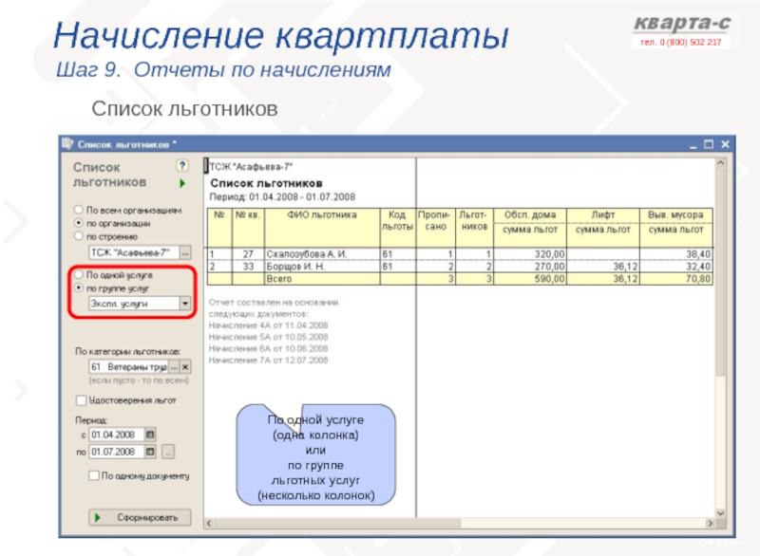Select radio по группе услуг
Screen dimensions: 760x556
click(x=79, y=287)
